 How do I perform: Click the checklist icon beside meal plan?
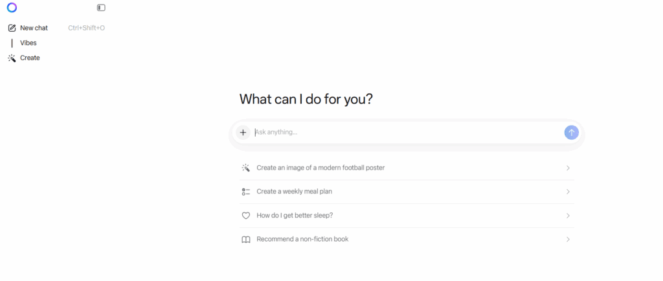point(246,192)
